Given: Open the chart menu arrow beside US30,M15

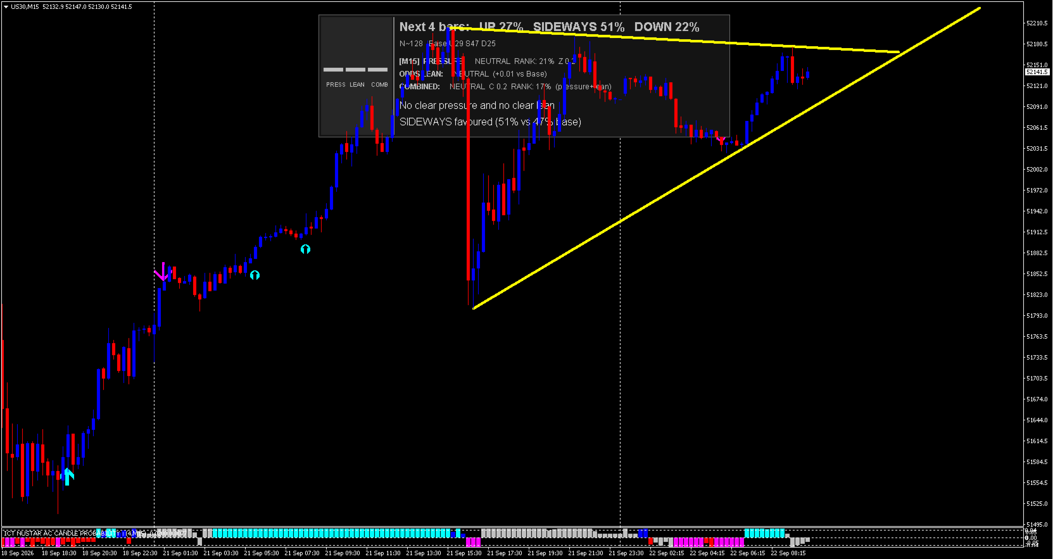Looking at the screenshot, I should pos(6,6).
